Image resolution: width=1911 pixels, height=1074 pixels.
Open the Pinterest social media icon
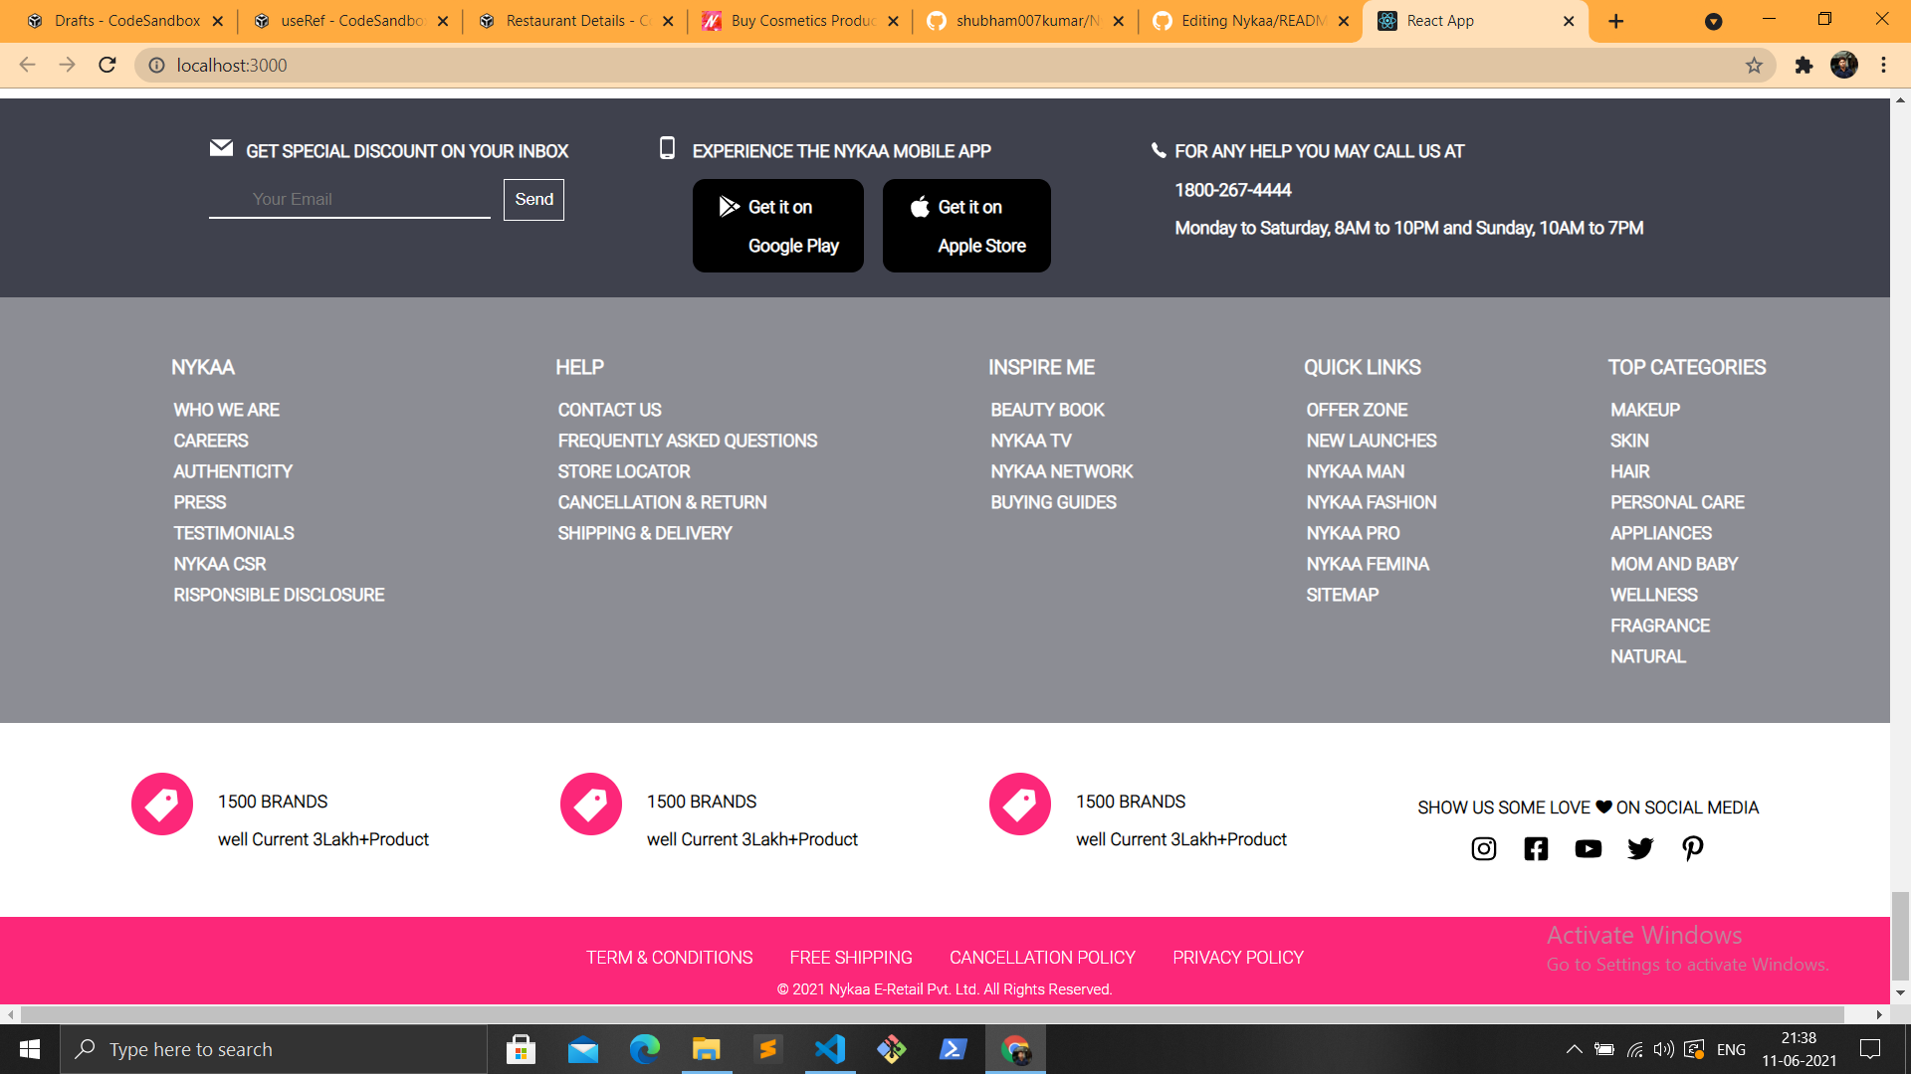(1692, 848)
